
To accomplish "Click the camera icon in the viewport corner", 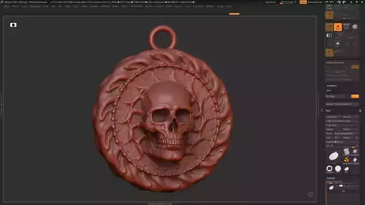I will point(13,25).
